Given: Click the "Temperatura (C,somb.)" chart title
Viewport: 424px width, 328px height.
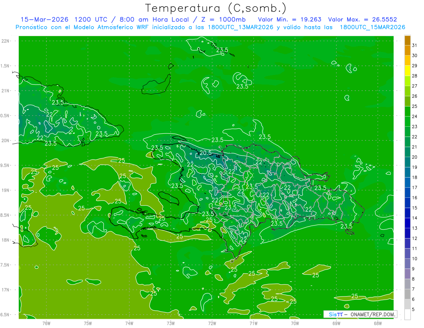Looking at the screenshot, I should click(216, 8).
